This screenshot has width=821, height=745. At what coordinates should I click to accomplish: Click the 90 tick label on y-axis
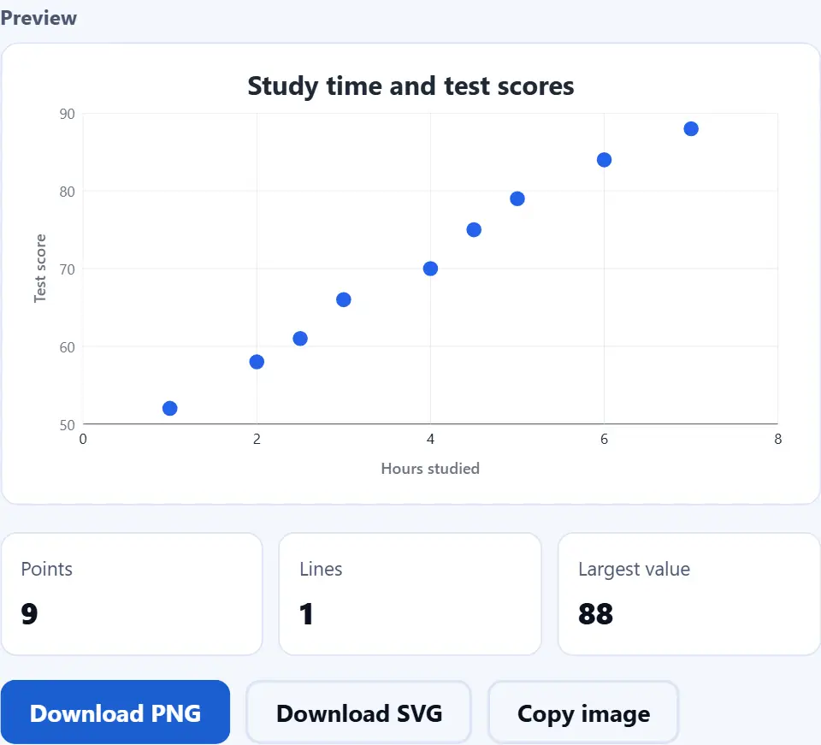[x=67, y=114]
